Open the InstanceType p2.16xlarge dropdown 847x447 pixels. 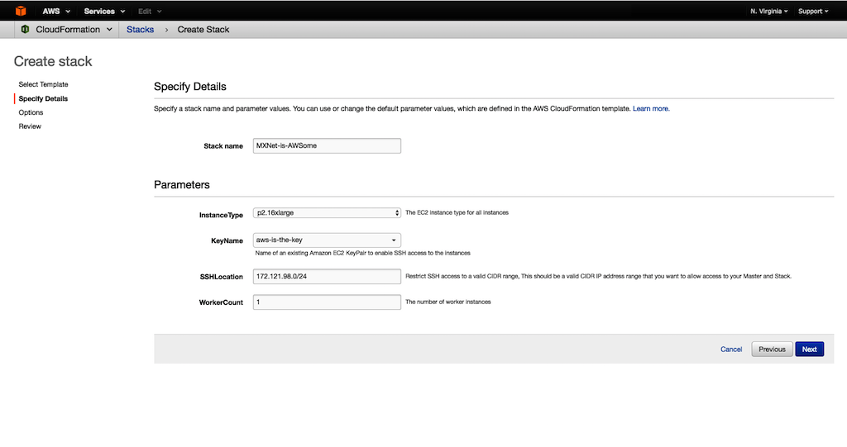[x=327, y=212]
